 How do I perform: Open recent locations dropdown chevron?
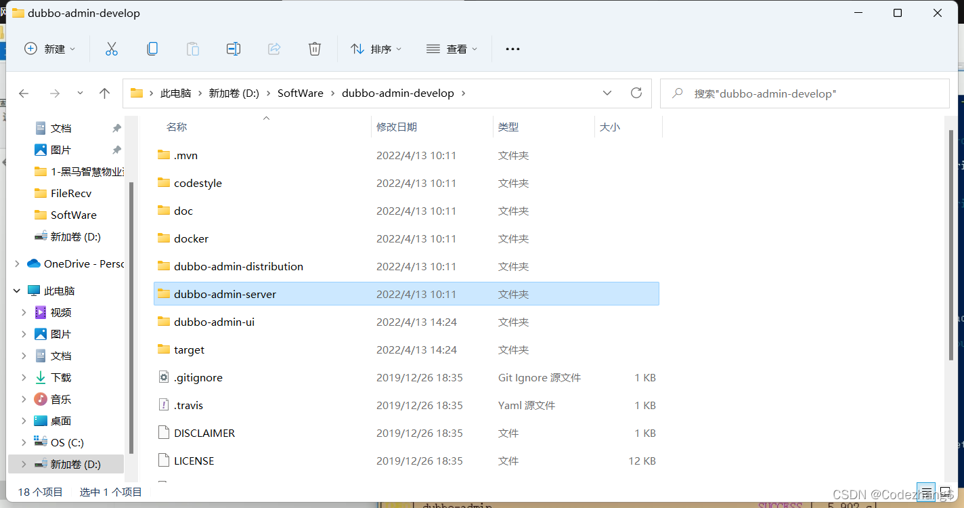[80, 93]
